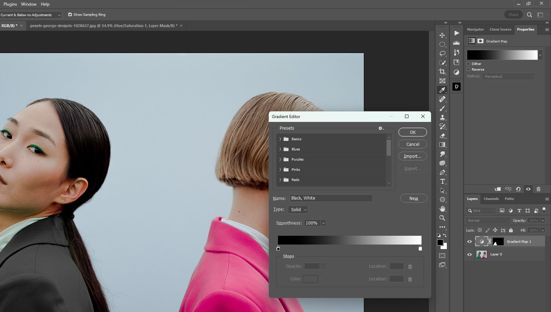Expand the Reds preset folder

(x=280, y=180)
